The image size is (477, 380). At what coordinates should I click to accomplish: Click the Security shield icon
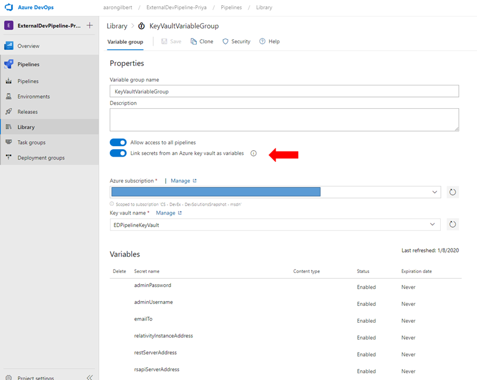(x=225, y=41)
